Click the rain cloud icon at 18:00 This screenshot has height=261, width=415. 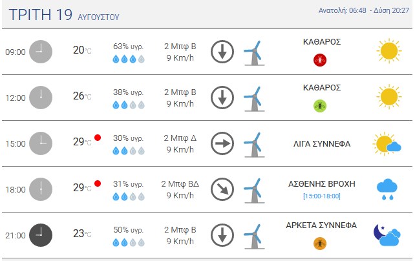click(x=387, y=189)
